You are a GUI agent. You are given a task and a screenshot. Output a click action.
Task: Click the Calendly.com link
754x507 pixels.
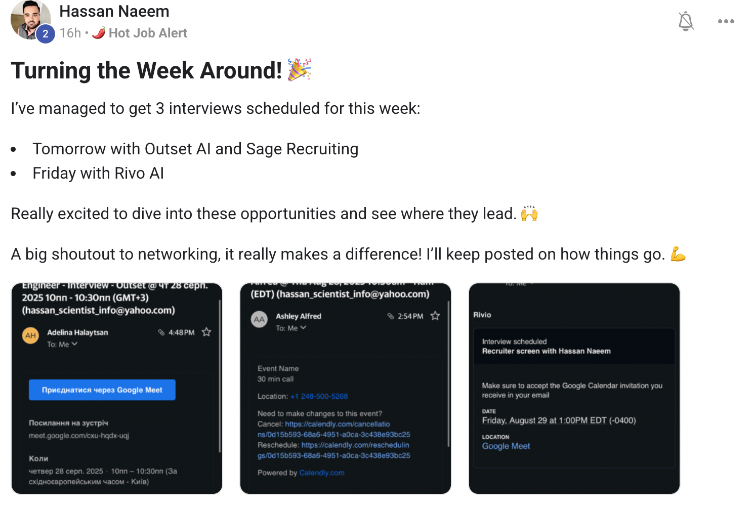point(322,473)
